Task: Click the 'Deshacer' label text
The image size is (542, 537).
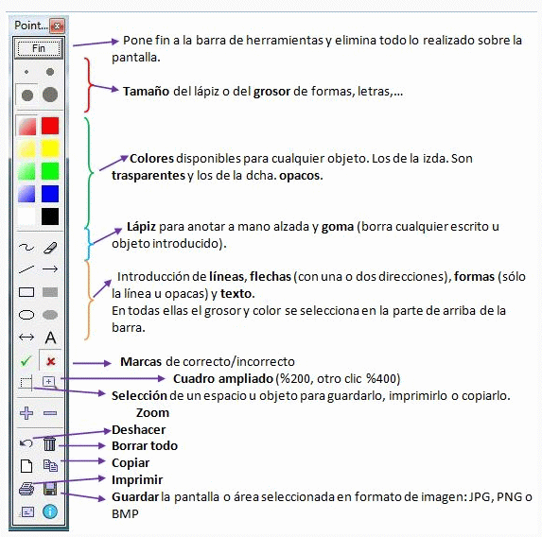Action: pyautogui.click(x=139, y=430)
